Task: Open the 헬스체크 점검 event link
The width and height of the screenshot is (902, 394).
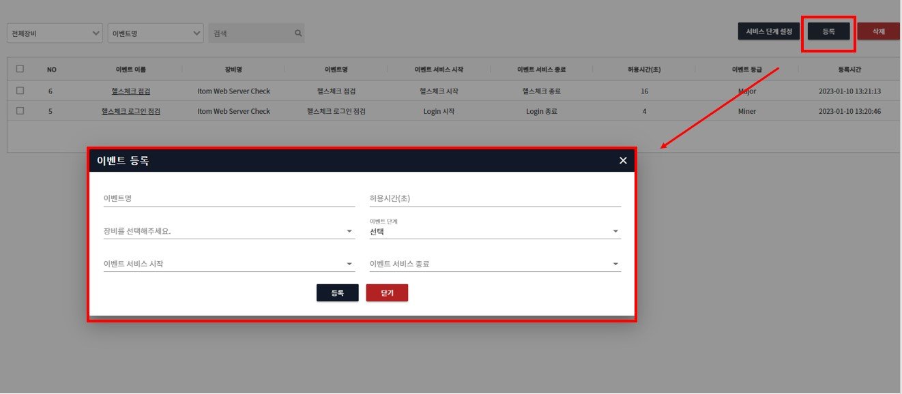Action: pyautogui.click(x=130, y=91)
